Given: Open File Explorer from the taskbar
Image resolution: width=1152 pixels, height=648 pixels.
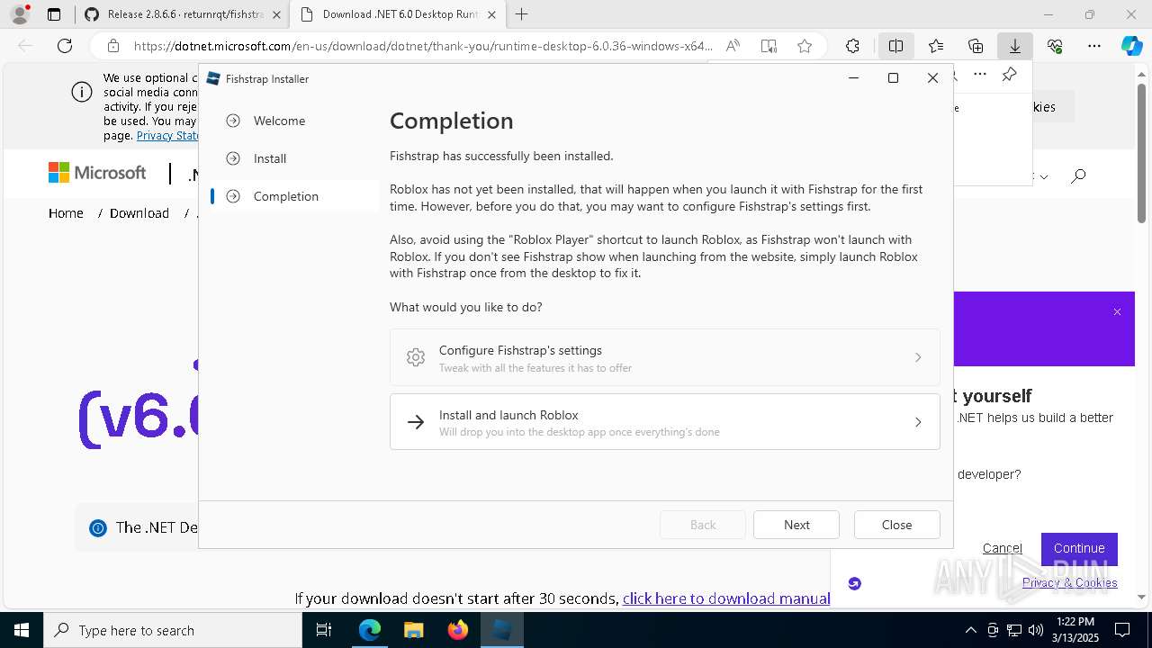Looking at the screenshot, I should tap(413, 630).
